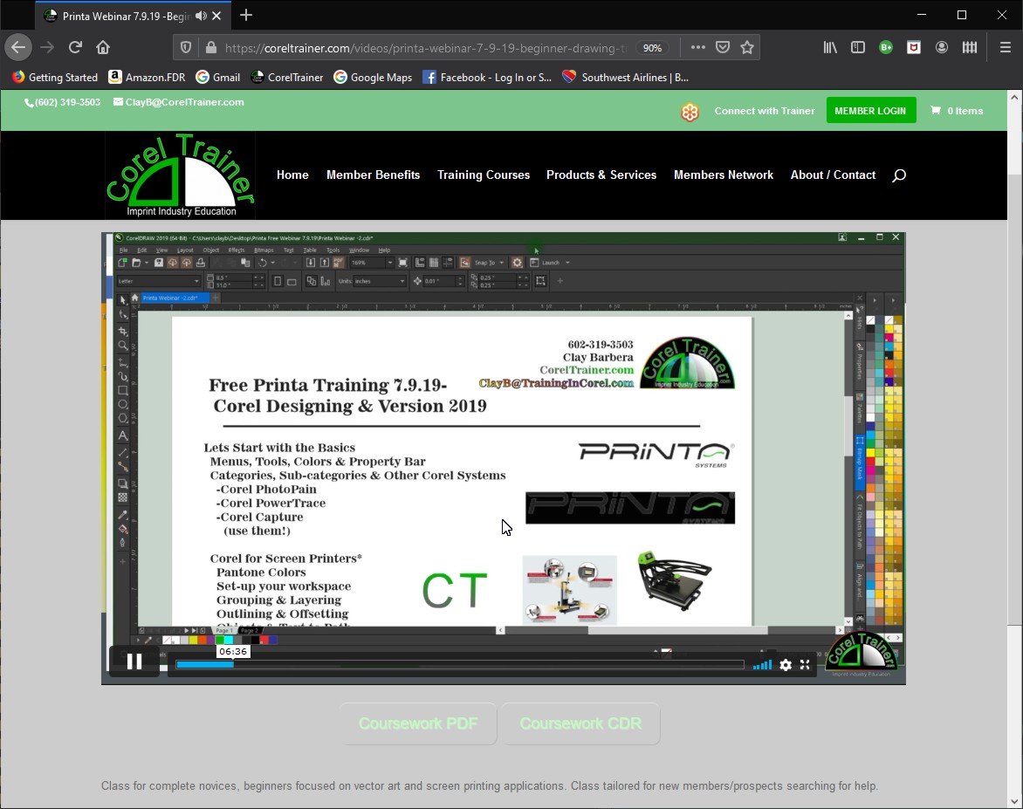
Task: Open the Member Benefits menu item
Action: pyautogui.click(x=374, y=175)
